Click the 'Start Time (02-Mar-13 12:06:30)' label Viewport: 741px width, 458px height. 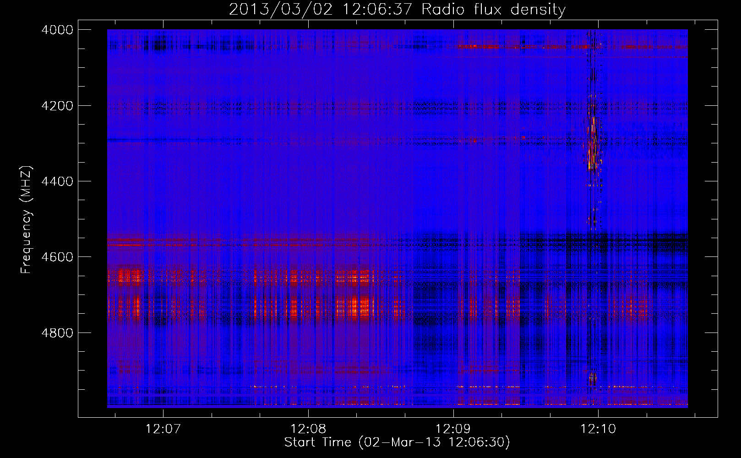click(397, 442)
